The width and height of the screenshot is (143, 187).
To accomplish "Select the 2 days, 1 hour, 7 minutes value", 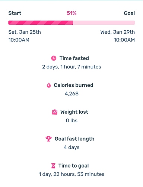I will pyautogui.click(x=71, y=67).
